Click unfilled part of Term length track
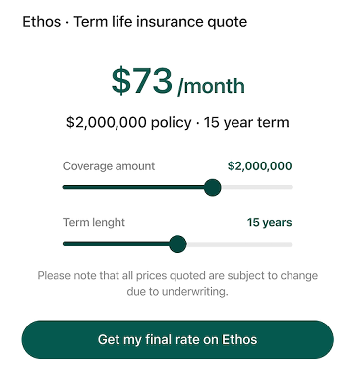 point(239,244)
